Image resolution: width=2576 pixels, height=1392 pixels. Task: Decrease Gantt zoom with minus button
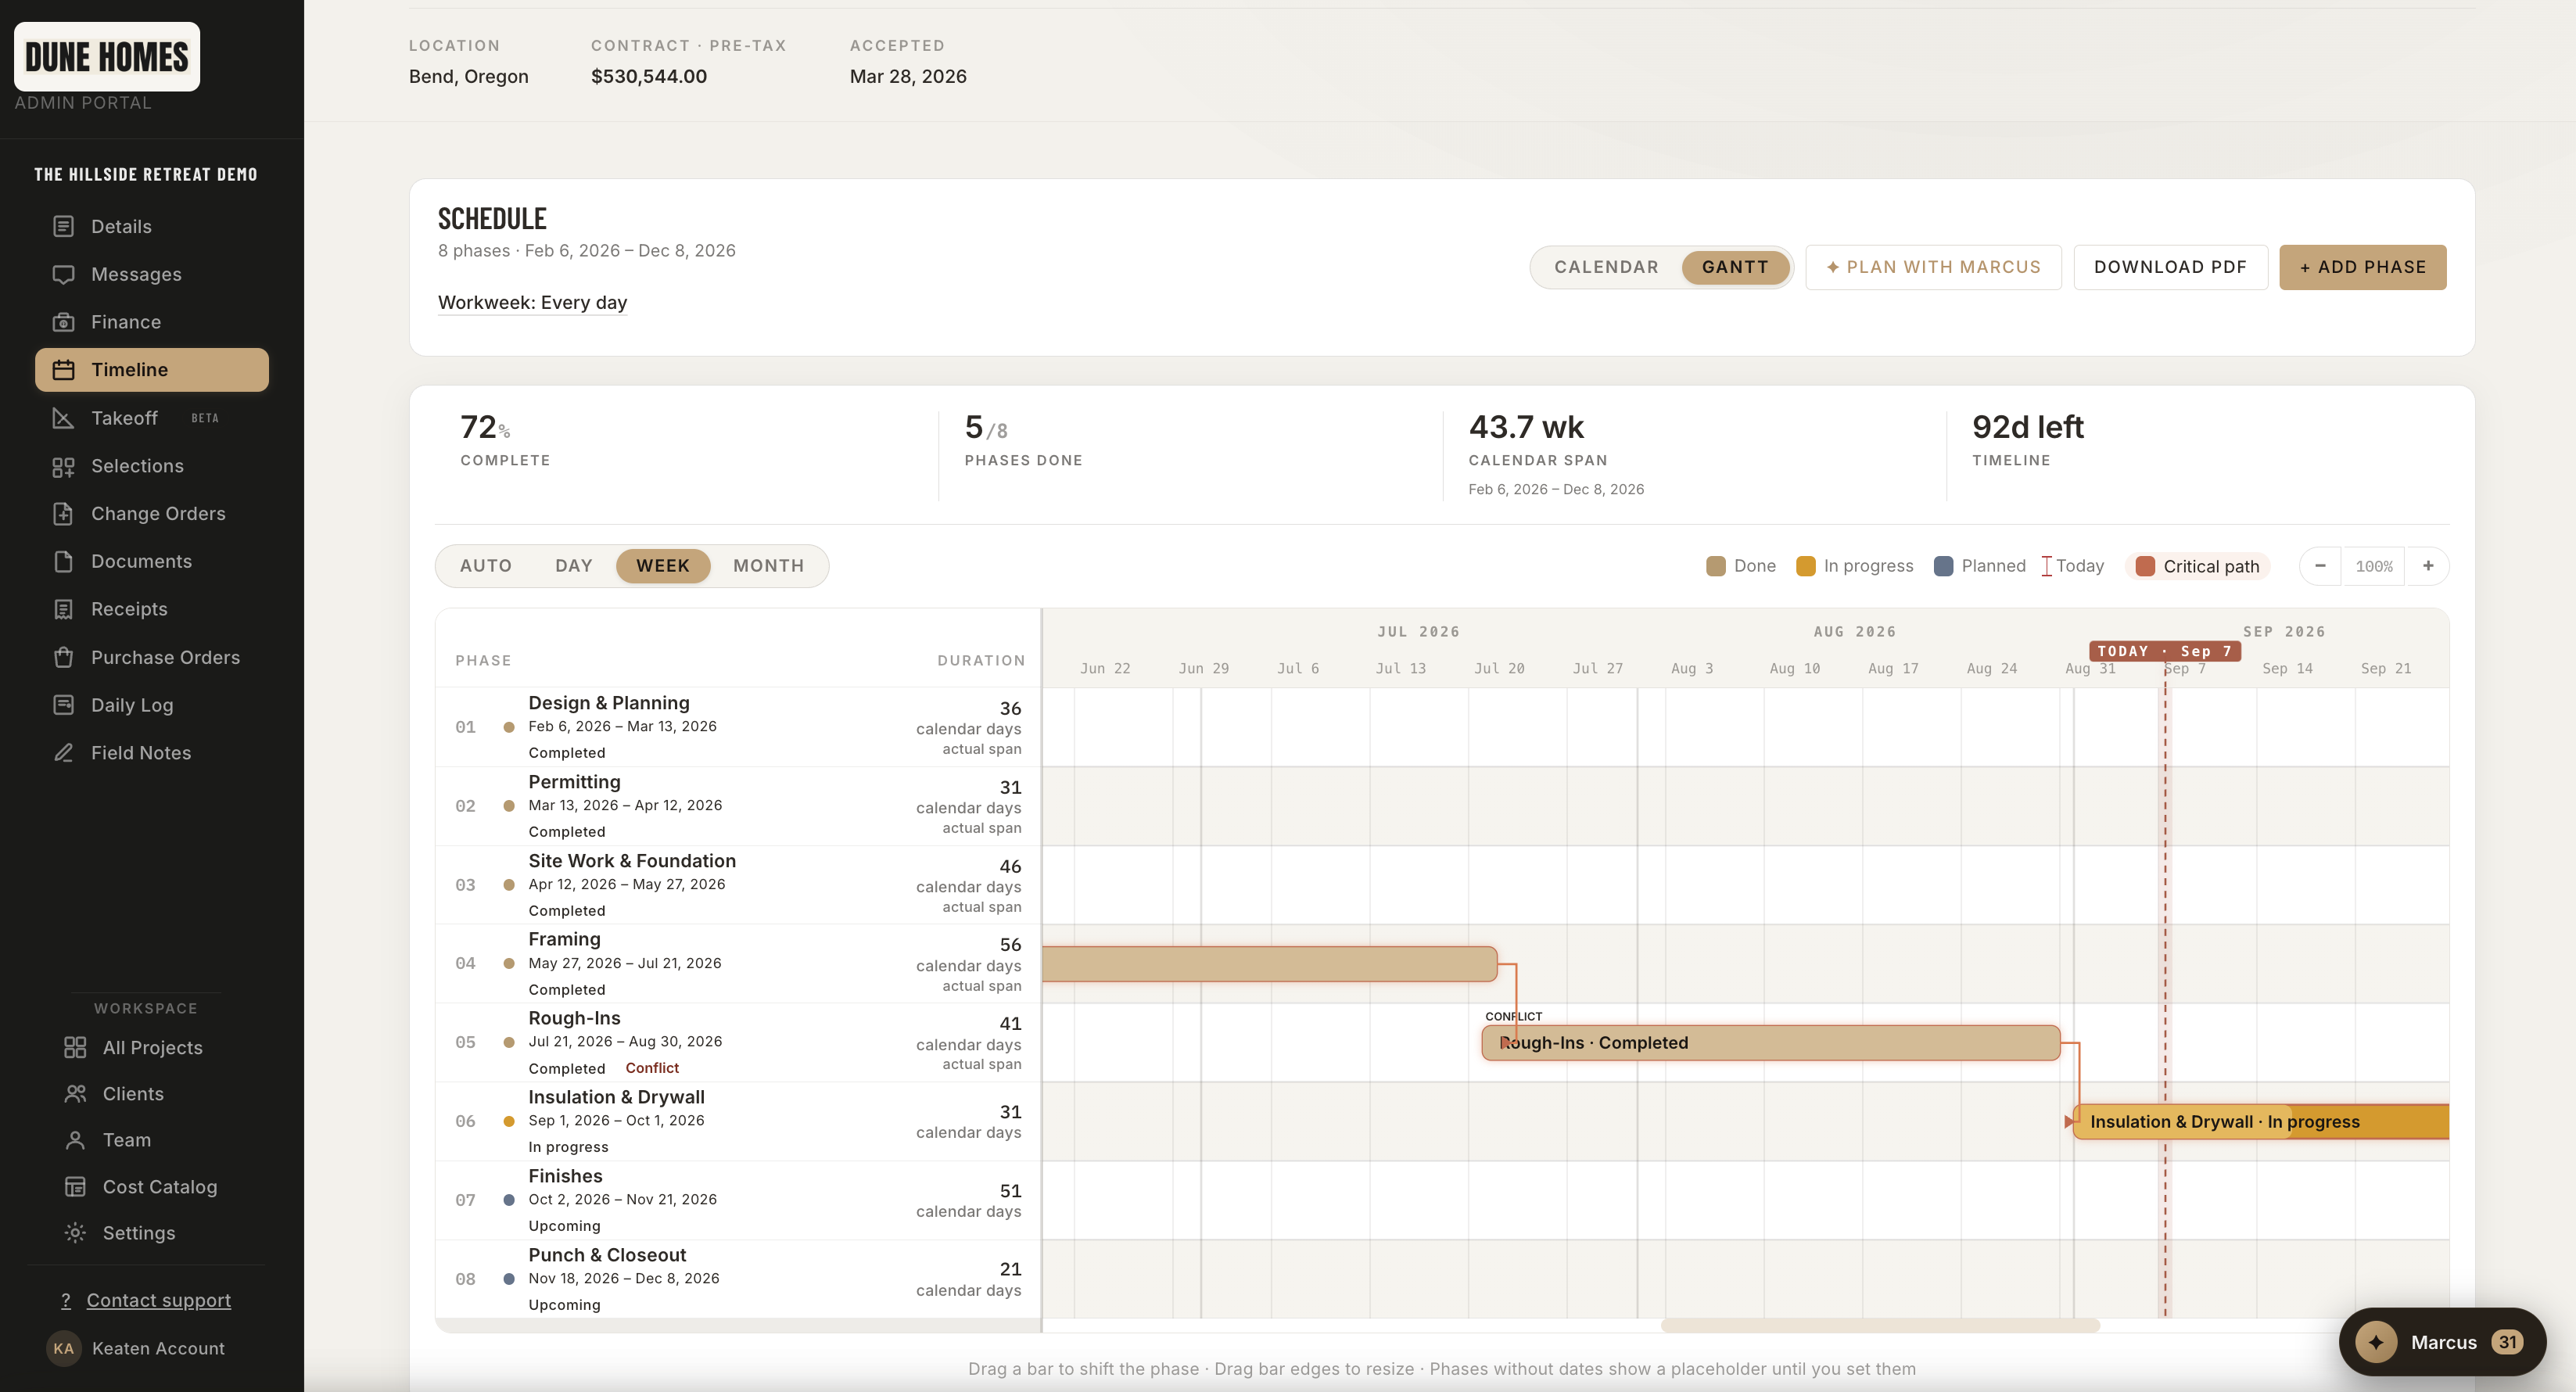(x=2320, y=566)
